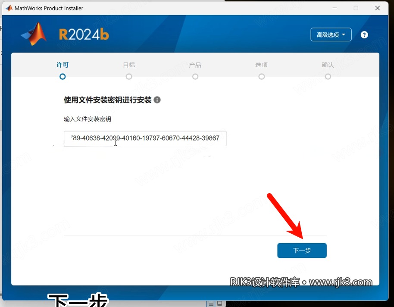Click the 产品 step circle marker

pos(195,76)
